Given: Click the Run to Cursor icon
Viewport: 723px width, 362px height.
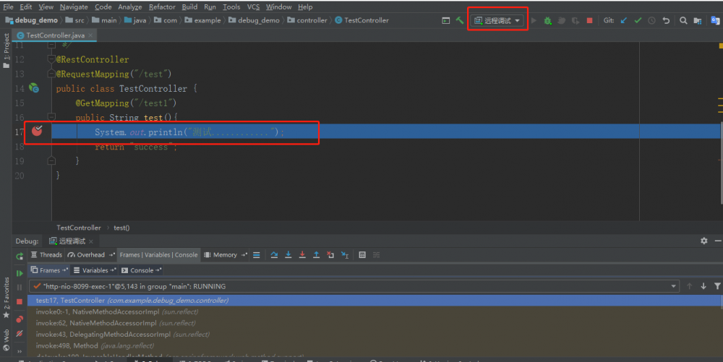Looking at the screenshot, I should [x=344, y=254].
